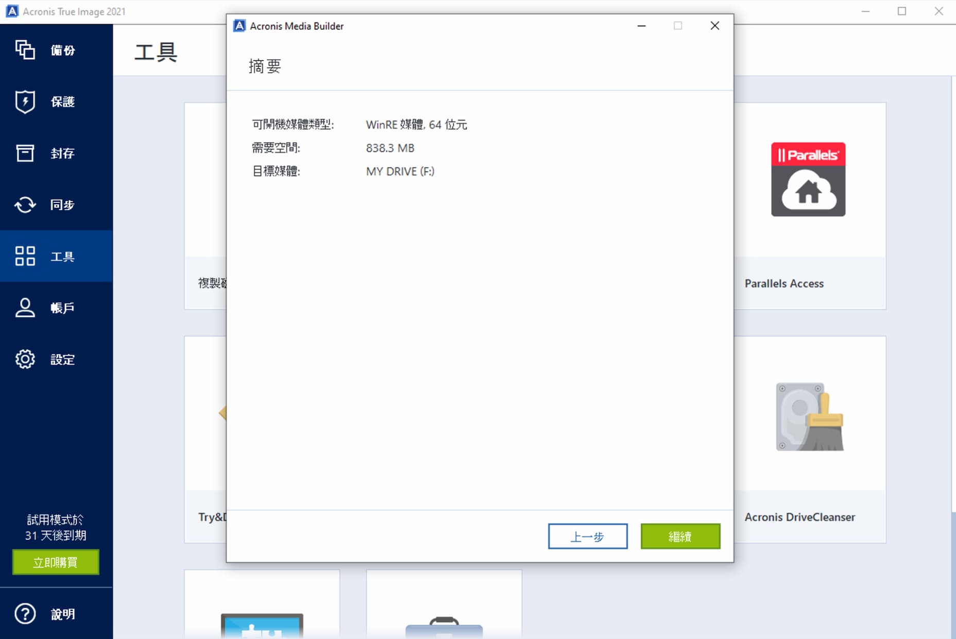Select the 封存 menu label
The image size is (956, 639).
[63, 153]
